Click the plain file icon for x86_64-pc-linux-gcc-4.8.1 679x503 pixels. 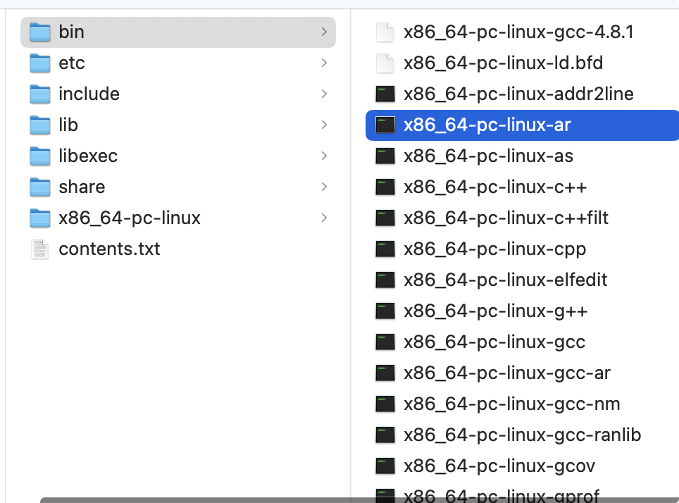[x=385, y=32]
